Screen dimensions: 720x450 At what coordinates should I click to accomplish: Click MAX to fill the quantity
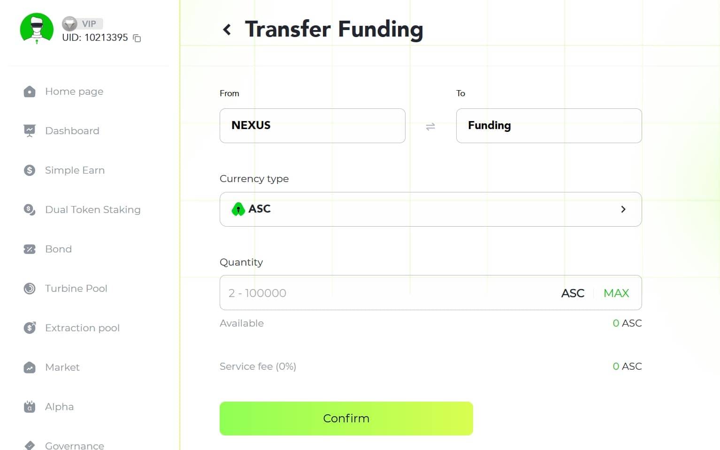pyautogui.click(x=616, y=293)
